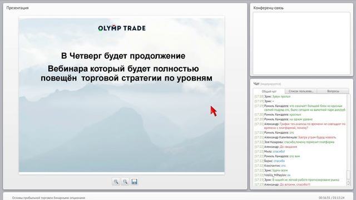Switch to the Общий чат tab

click(x=269, y=91)
